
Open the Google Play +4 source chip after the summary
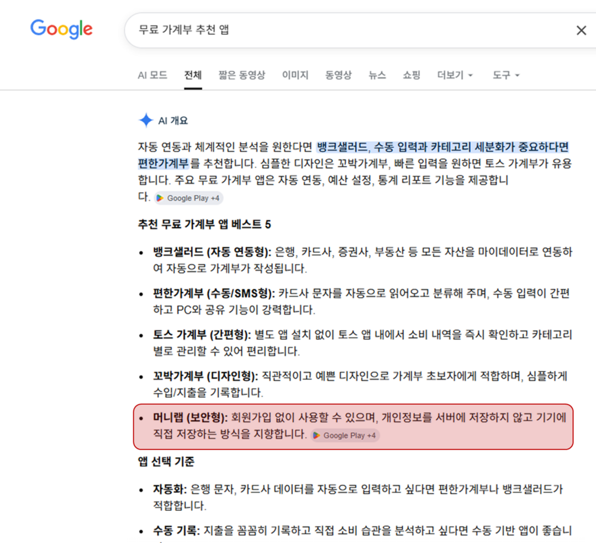(x=188, y=198)
